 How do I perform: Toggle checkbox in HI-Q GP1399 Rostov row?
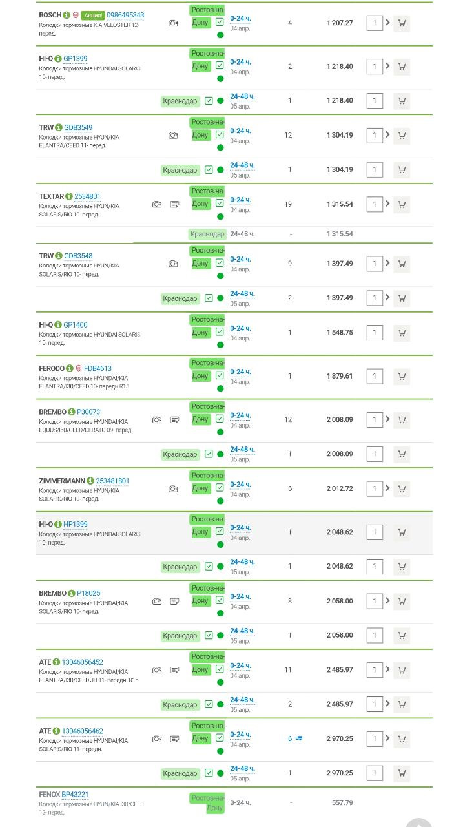point(220,66)
